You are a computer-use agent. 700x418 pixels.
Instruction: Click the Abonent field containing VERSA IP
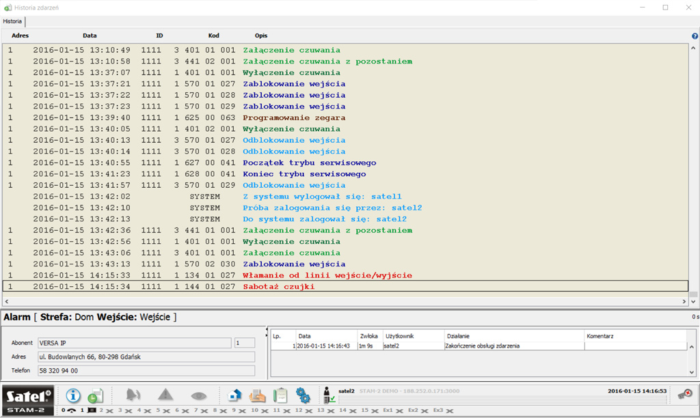coord(134,343)
